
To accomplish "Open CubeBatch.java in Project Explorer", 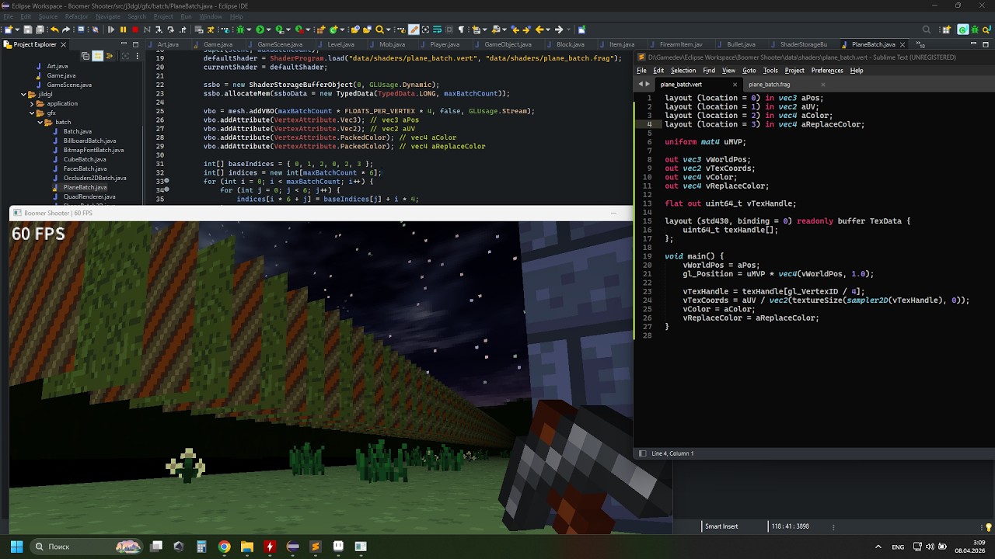I will (x=85, y=159).
